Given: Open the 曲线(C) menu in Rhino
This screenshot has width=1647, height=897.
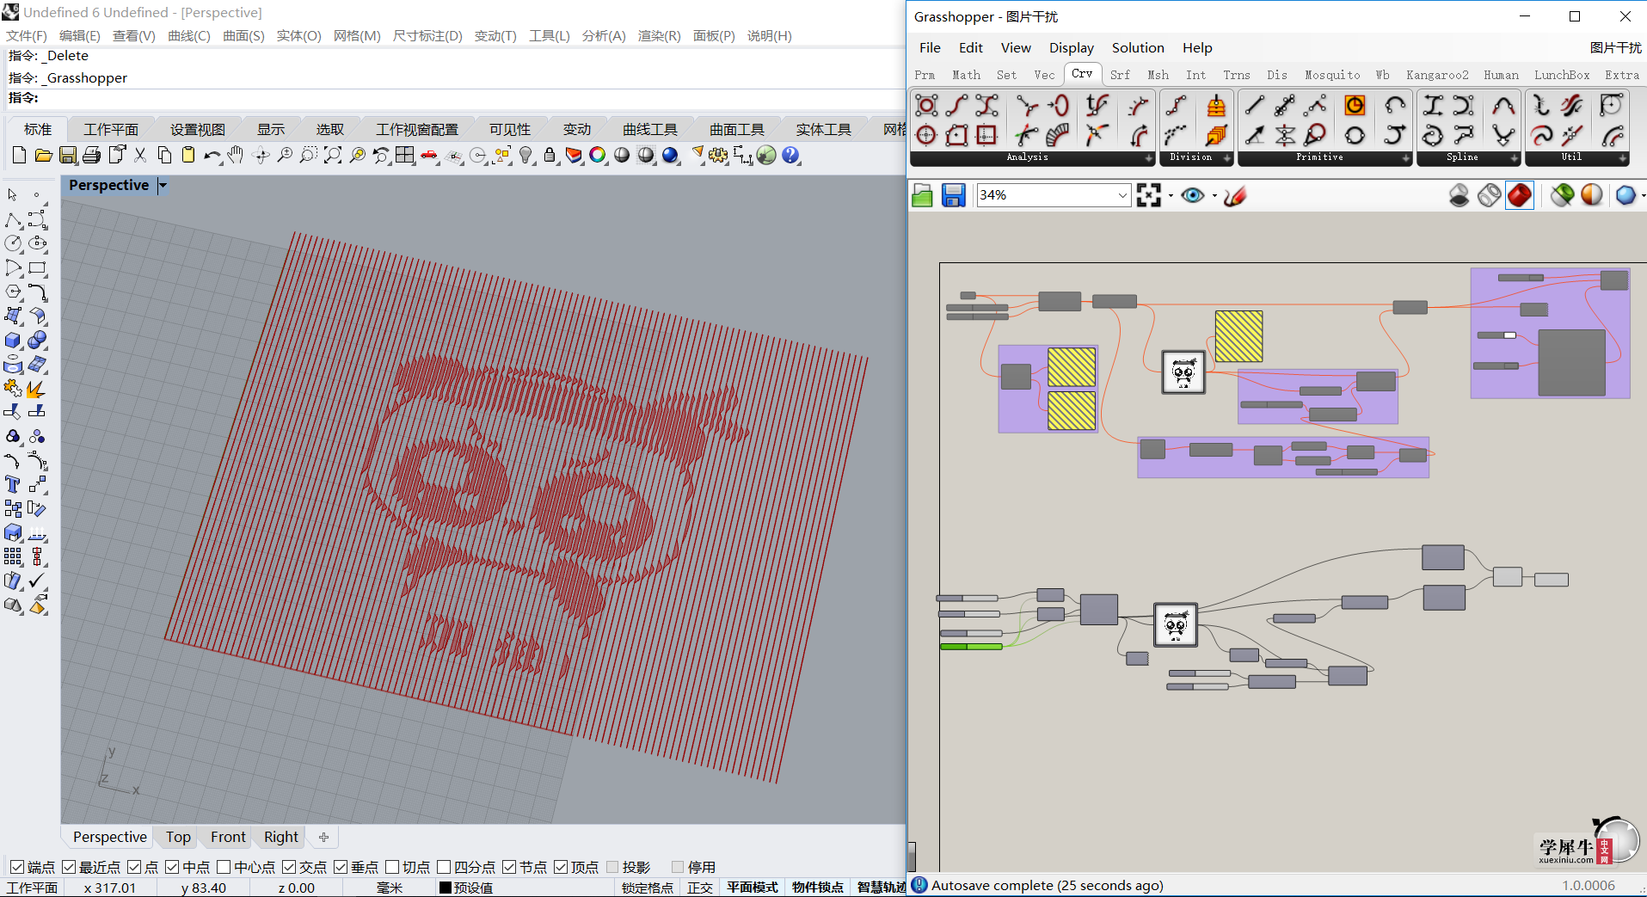Looking at the screenshot, I should pos(188,35).
